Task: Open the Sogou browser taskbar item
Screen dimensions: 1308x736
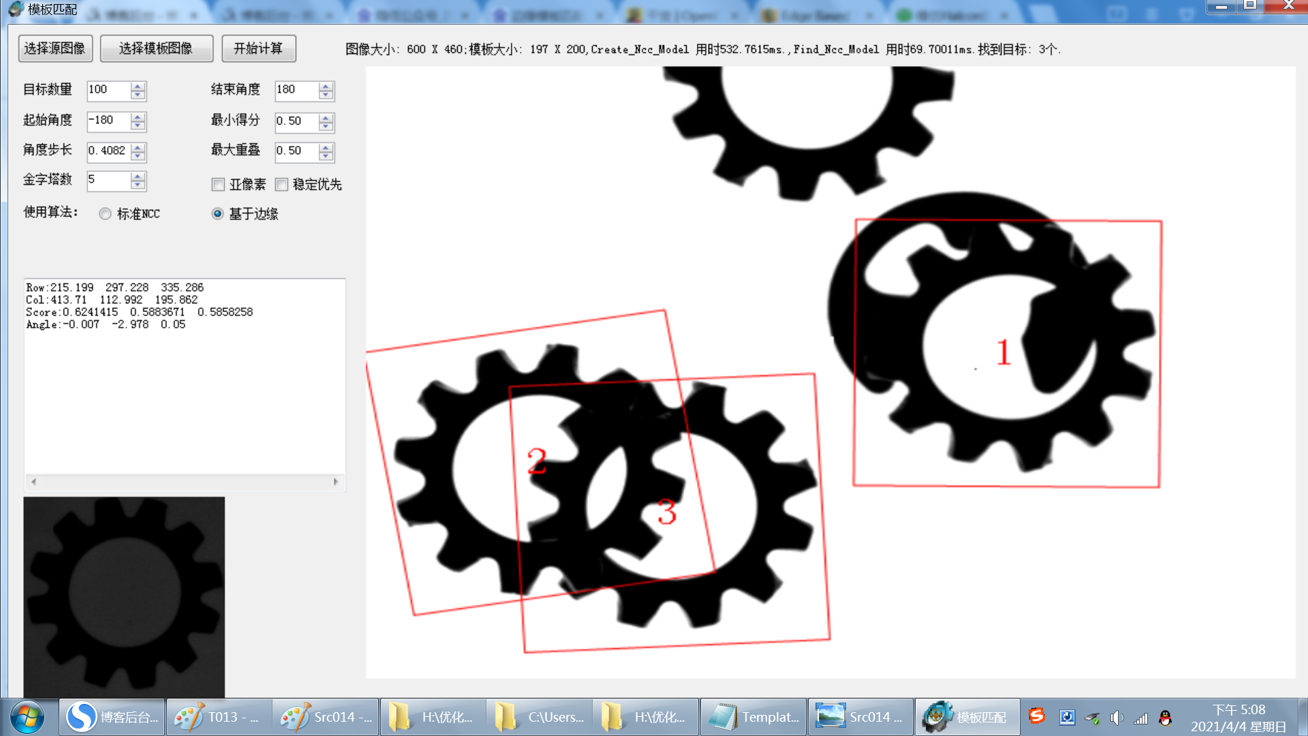Action: pyautogui.click(x=112, y=717)
